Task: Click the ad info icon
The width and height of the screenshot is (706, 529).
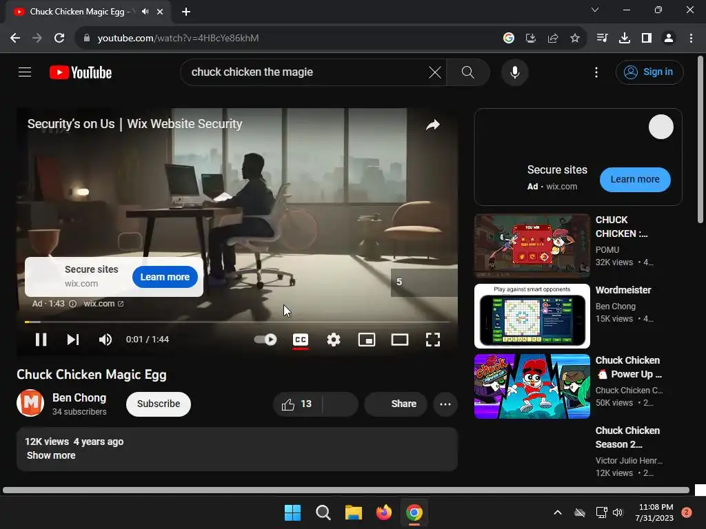Action: [x=72, y=304]
